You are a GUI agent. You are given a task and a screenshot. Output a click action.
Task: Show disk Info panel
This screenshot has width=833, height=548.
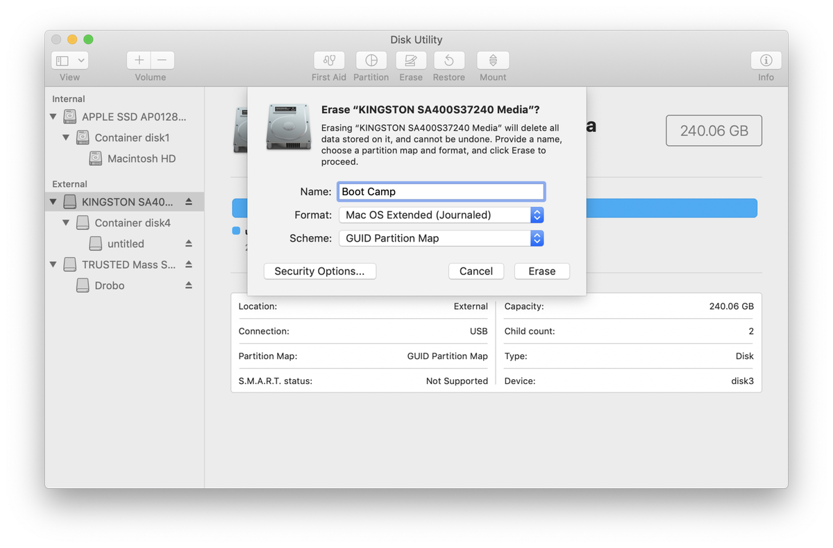[x=766, y=60]
